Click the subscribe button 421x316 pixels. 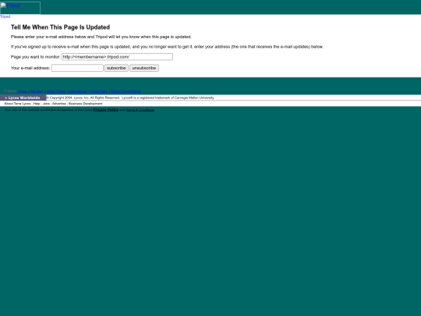(x=116, y=68)
